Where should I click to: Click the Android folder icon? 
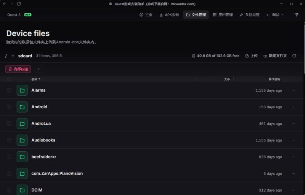(22, 107)
